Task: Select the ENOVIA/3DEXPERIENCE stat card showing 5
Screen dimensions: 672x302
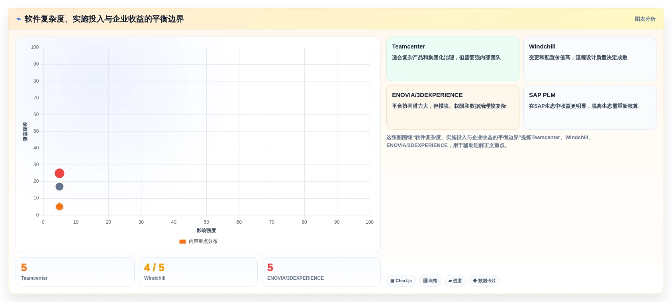Action: point(321,272)
